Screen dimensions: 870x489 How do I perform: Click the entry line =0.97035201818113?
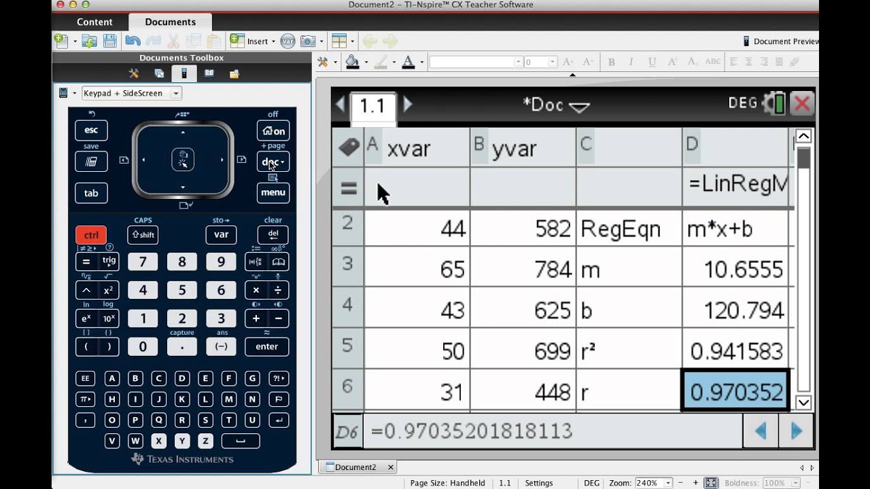point(554,431)
